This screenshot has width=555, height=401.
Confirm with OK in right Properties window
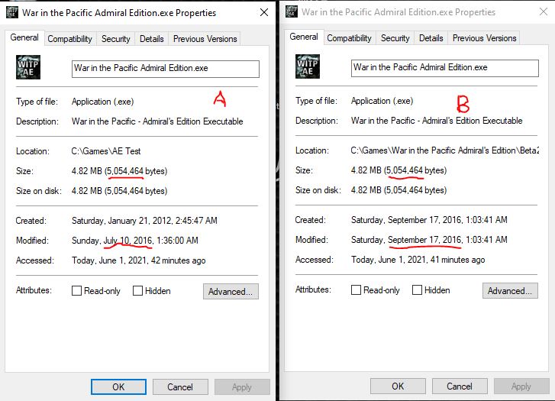[398, 386]
